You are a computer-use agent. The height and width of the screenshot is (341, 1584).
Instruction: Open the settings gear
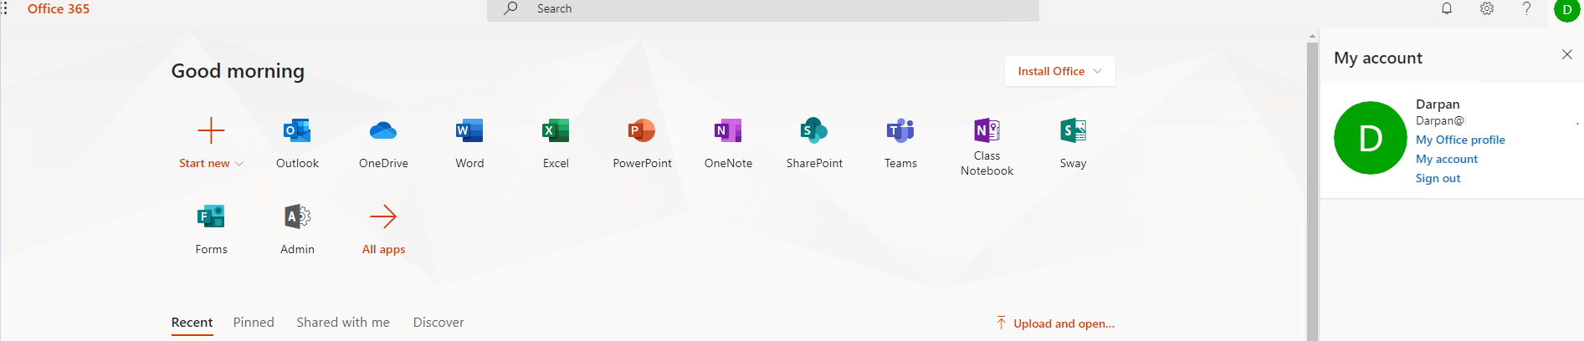point(1487,8)
